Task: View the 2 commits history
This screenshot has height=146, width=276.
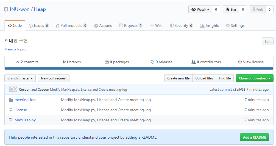Action: click(x=27, y=62)
